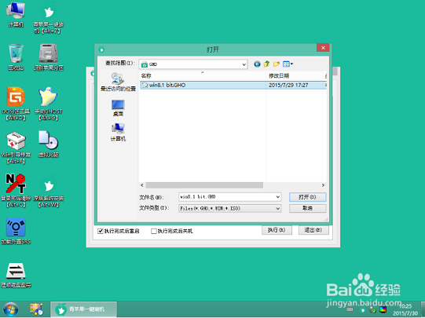The width and height of the screenshot is (425, 318).
Task: Launch 手动GHOST (Alt+G) ghost icon
Action: [48, 104]
